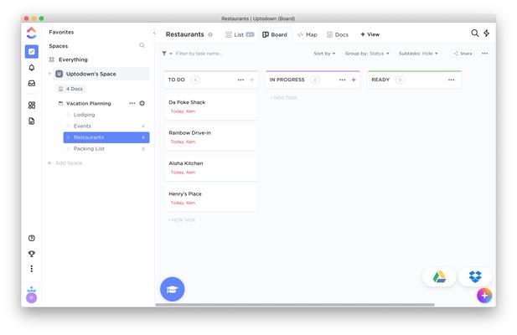Open the 4 Docs chip
This screenshot has width=517, height=335.
(71, 89)
